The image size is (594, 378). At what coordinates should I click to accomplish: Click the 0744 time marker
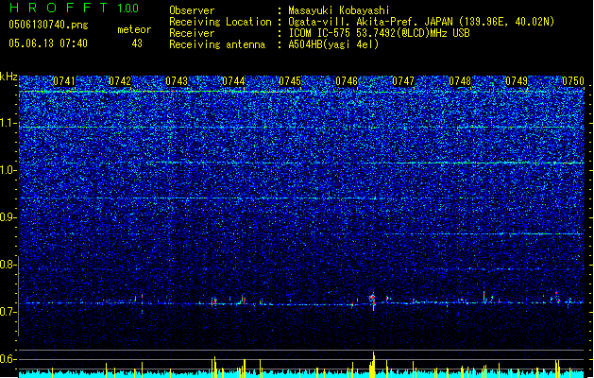(x=233, y=81)
